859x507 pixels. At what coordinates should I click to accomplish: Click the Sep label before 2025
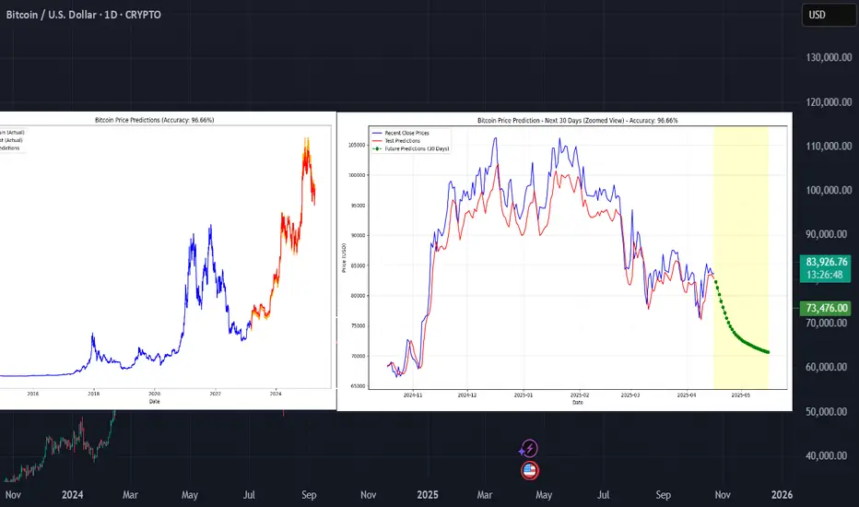pos(309,495)
